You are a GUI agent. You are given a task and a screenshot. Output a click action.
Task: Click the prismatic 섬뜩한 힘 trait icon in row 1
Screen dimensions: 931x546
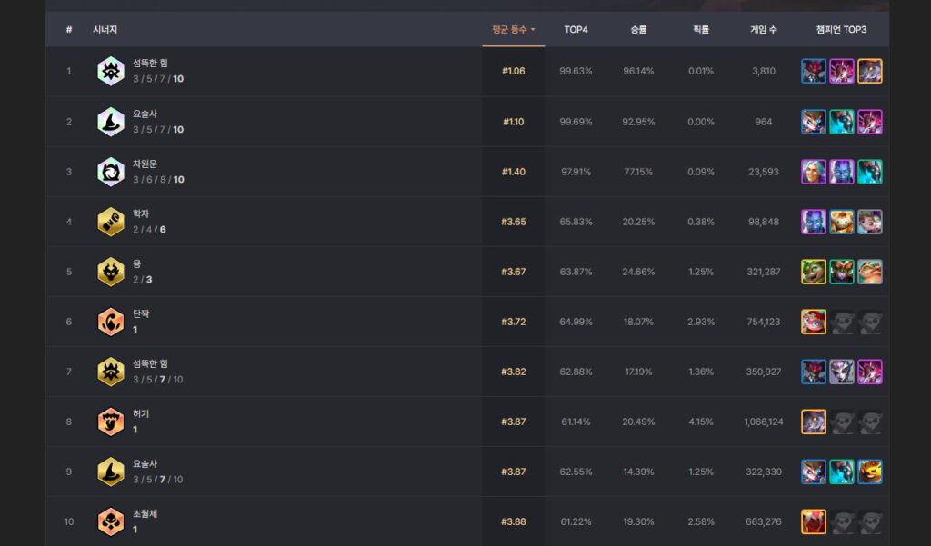(110, 71)
